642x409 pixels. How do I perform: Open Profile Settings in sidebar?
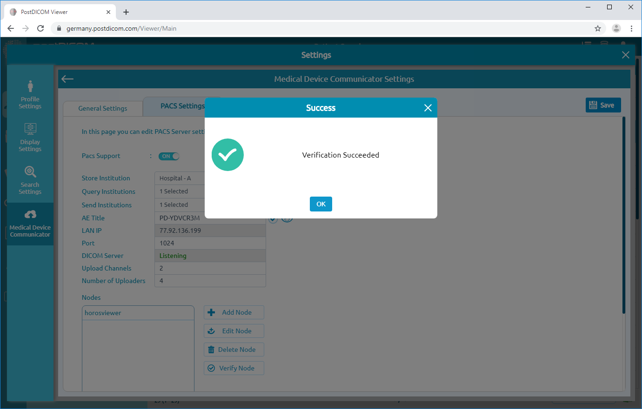30,95
